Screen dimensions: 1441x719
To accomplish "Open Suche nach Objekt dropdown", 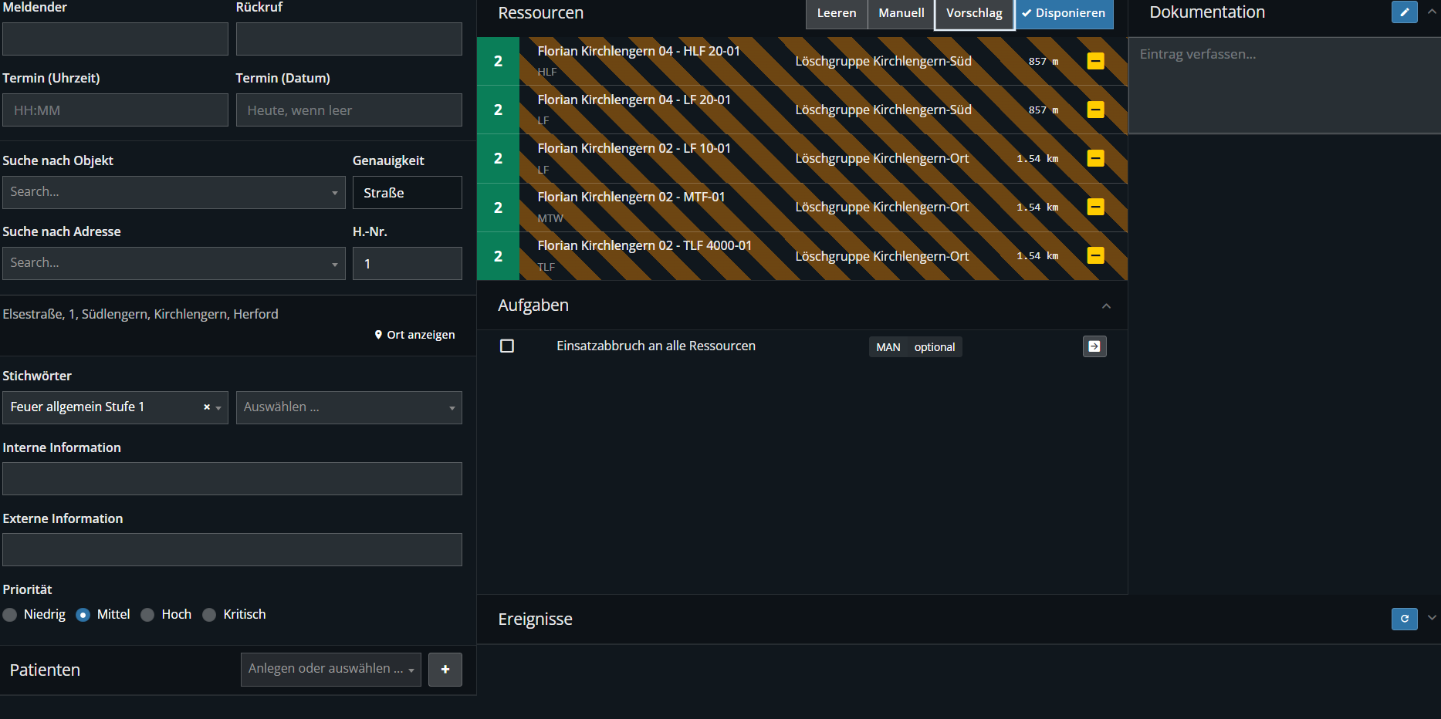I will click(174, 192).
